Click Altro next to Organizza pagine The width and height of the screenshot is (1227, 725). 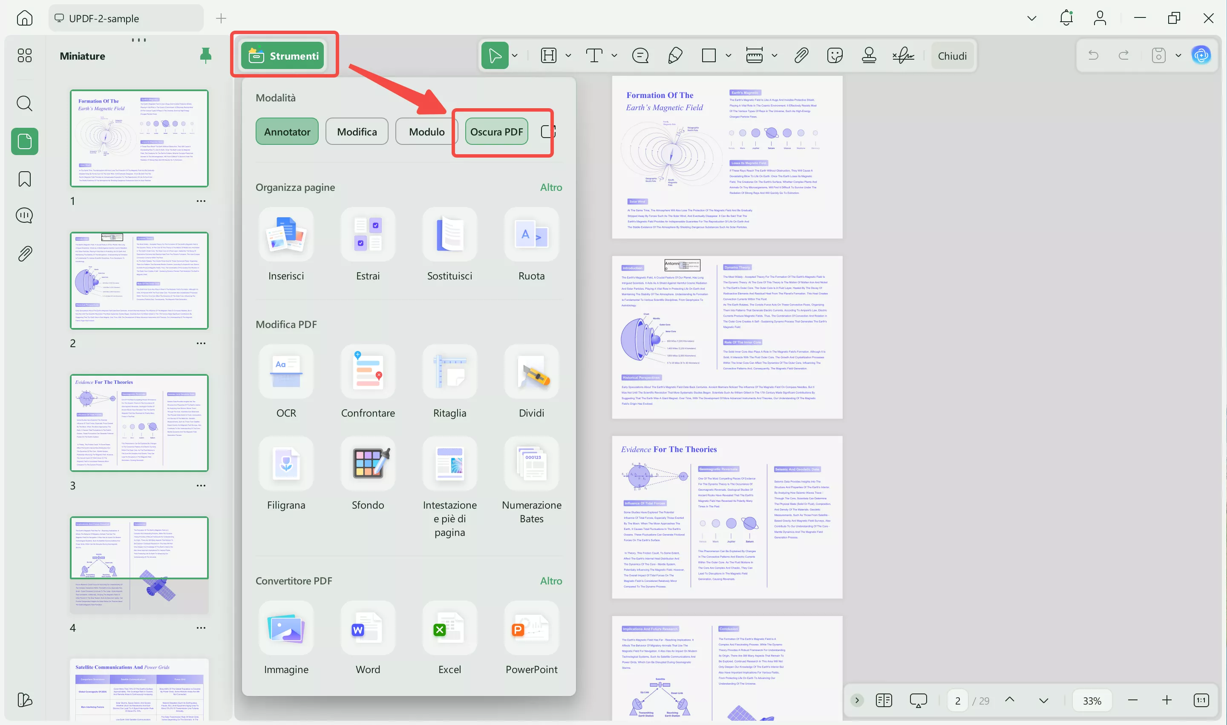tap(551, 187)
